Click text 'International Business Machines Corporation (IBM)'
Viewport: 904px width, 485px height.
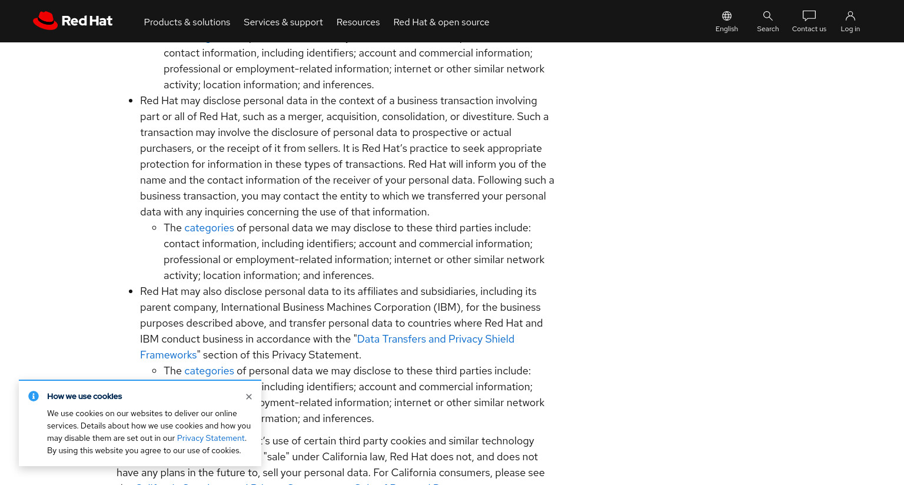[341, 307]
